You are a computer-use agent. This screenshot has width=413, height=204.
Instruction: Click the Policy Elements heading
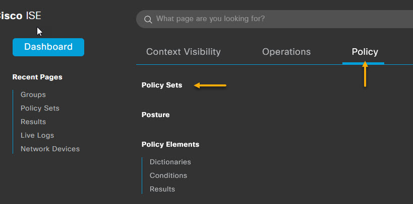[170, 144]
